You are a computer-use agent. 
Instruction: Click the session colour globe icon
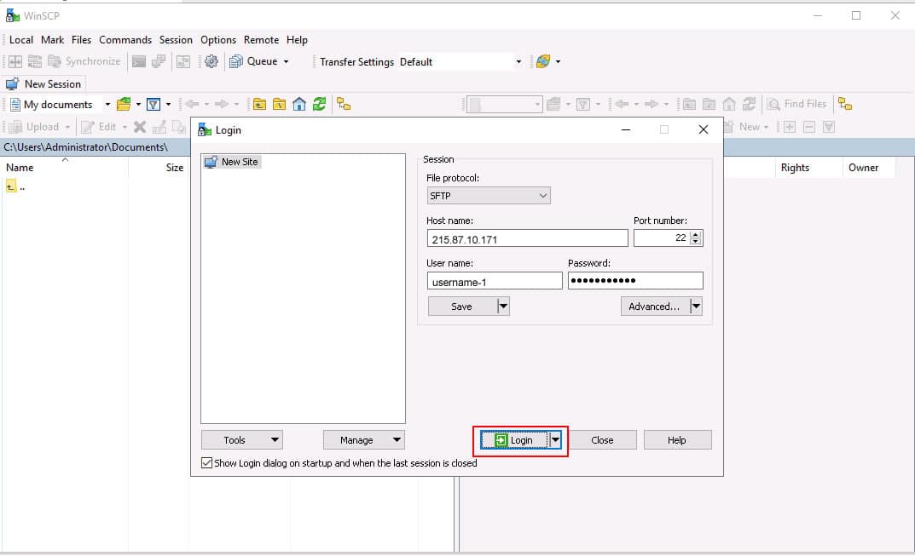pos(543,61)
